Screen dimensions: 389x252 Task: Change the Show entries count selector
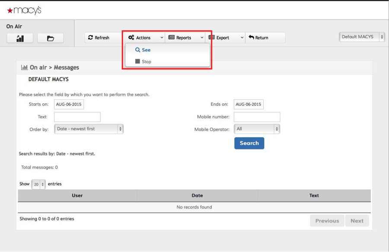[38, 184]
